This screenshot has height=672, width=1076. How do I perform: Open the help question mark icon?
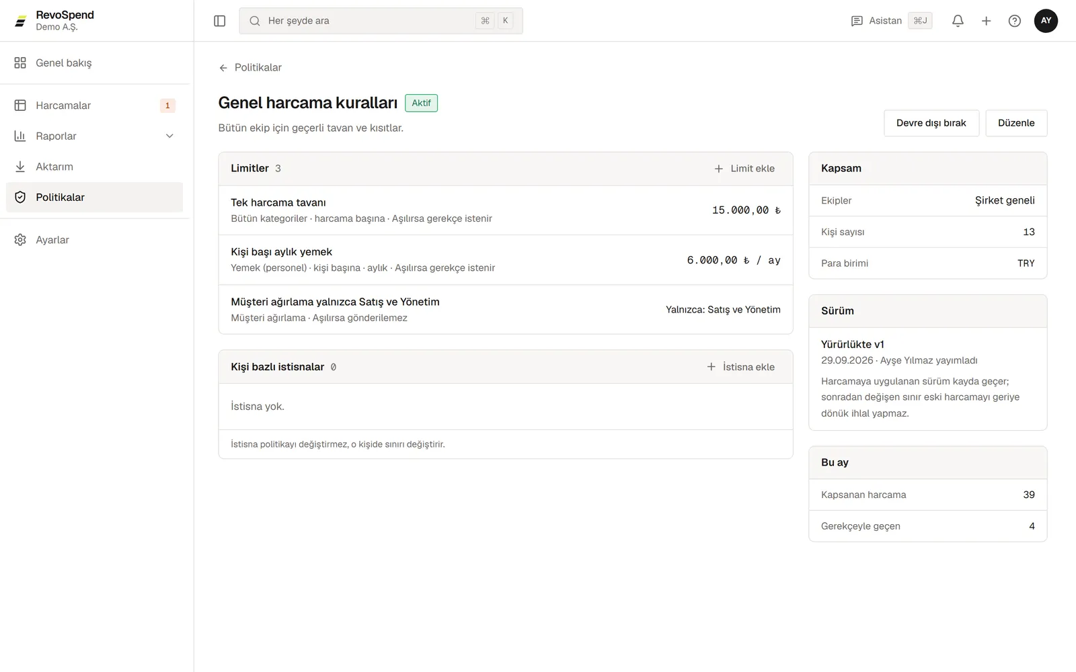(1014, 21)
